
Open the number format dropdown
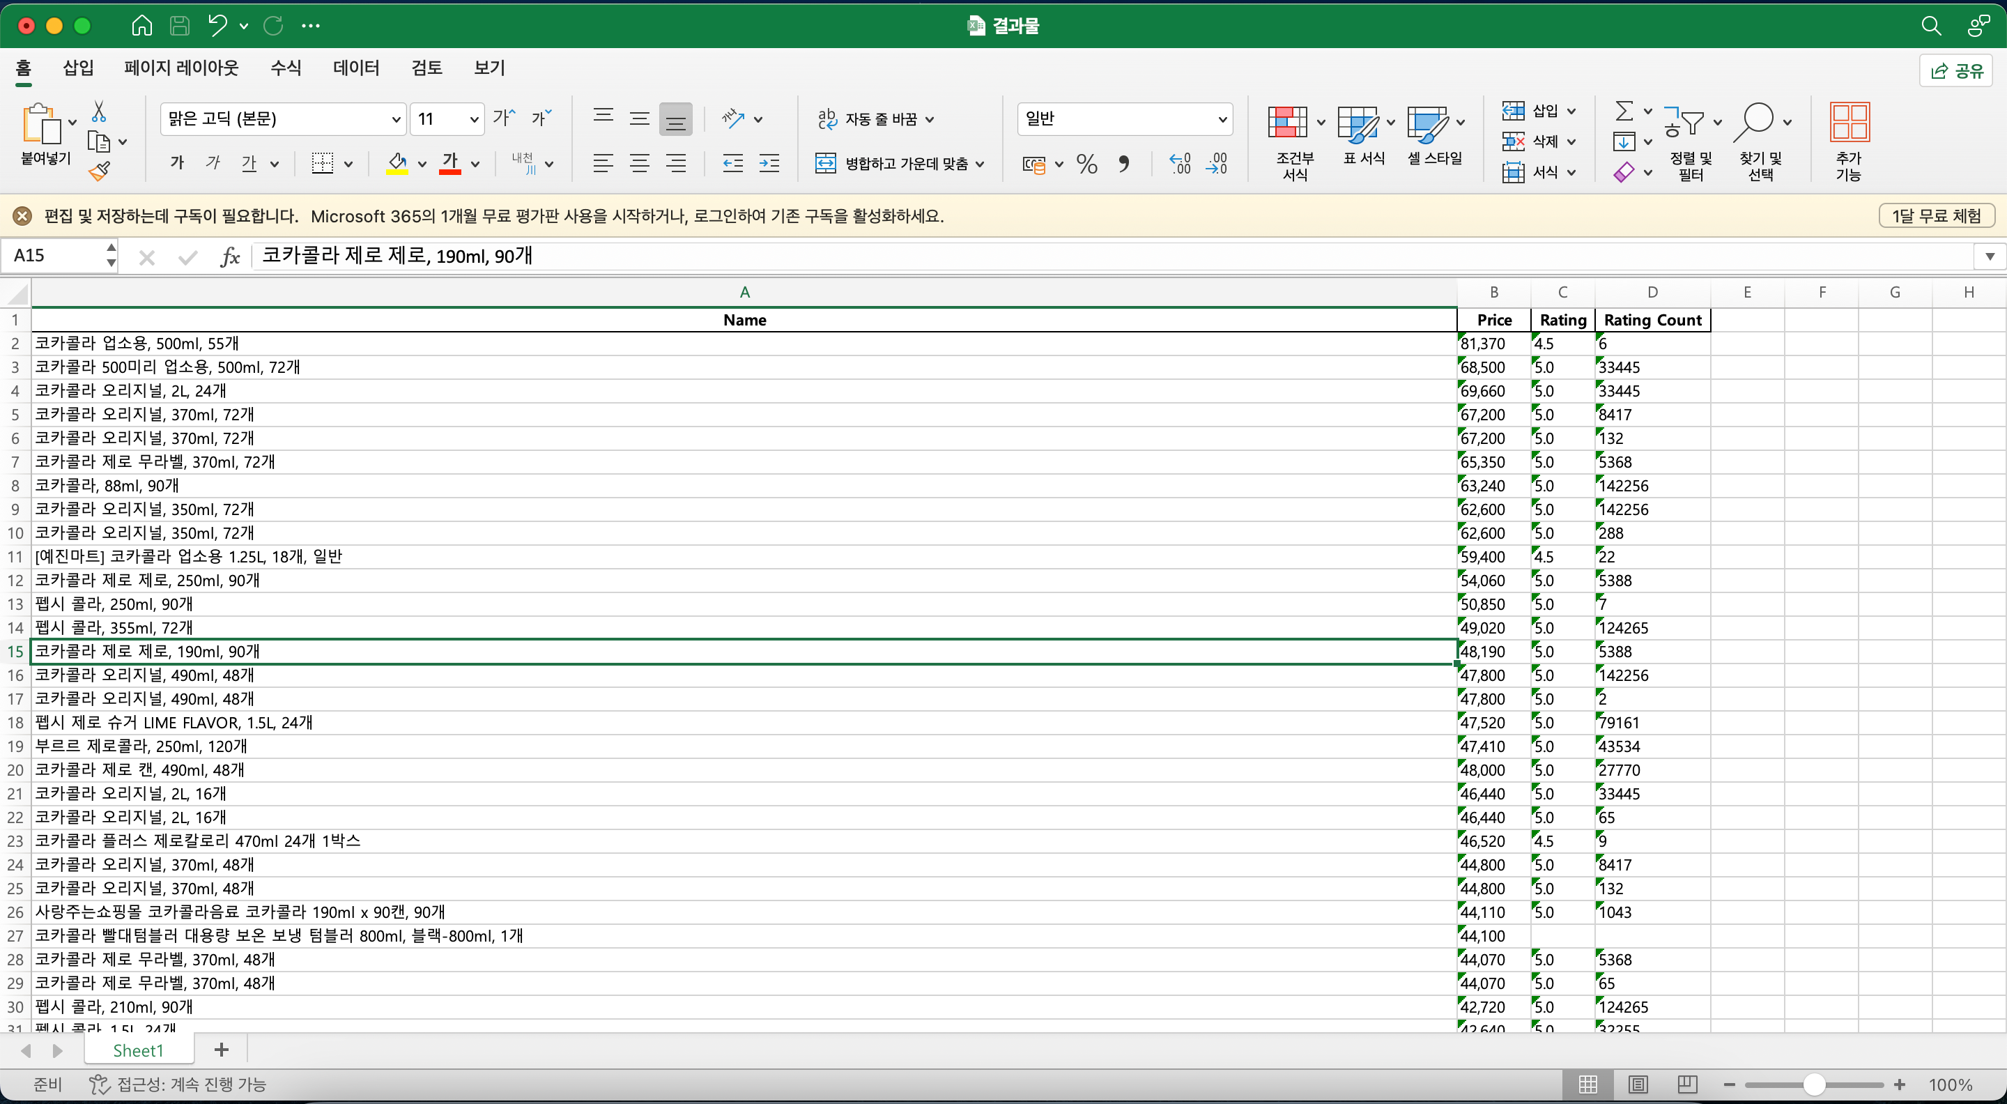coord(1222,119)
